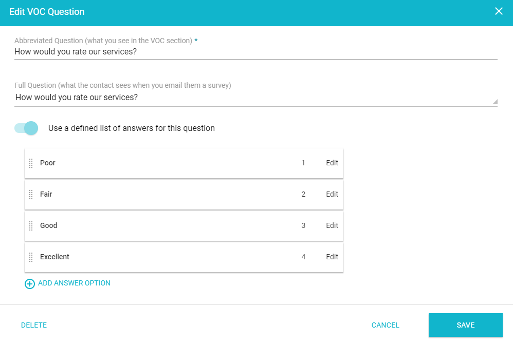Click ADD ANSWER OPTION
513x344 pixels.
click(74, 283)
